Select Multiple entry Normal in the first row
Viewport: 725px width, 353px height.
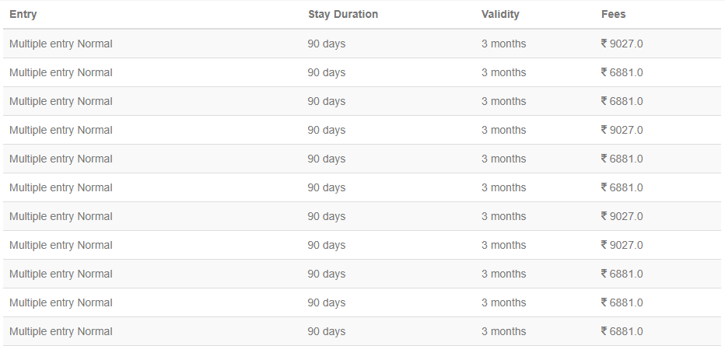61,44
